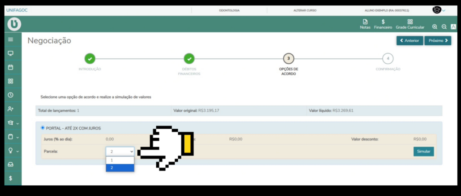
Task: Expand the user profile chevron next to avatar
Action: point(444,10)
